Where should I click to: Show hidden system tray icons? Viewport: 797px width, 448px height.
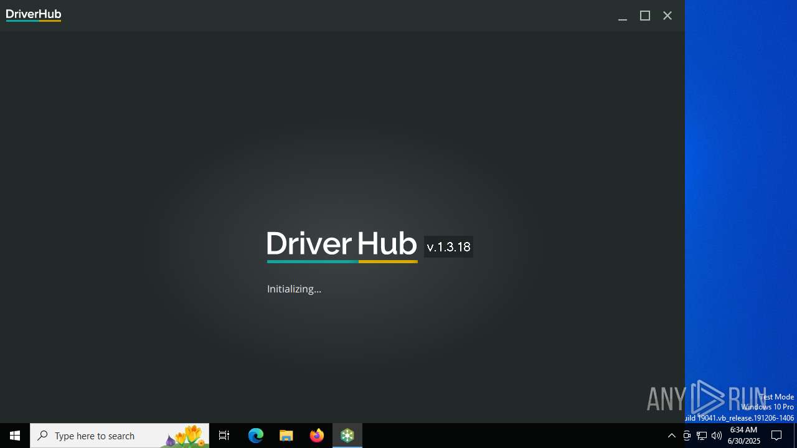(671, 436)
